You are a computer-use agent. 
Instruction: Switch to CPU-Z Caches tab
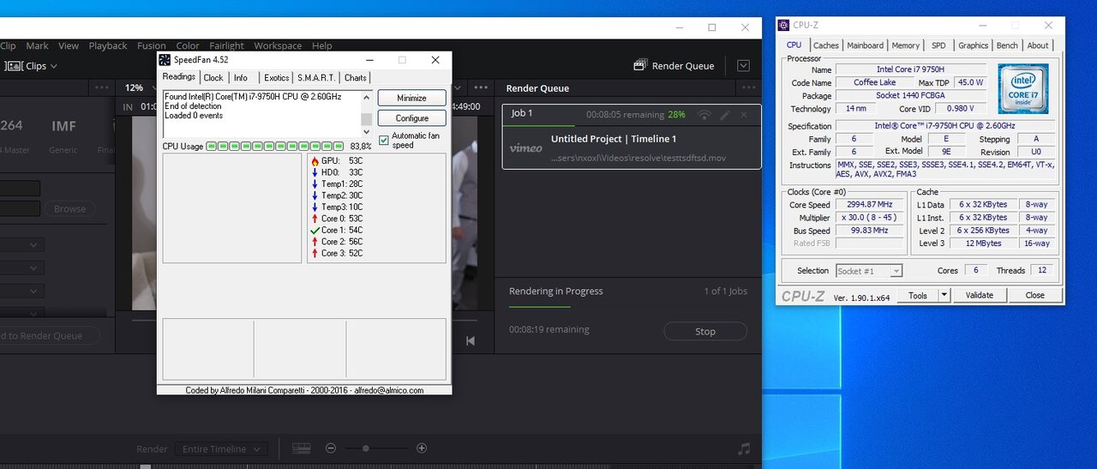[826, 45]
